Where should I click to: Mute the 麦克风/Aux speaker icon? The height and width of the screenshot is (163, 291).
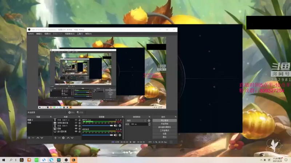pos(115,126)
